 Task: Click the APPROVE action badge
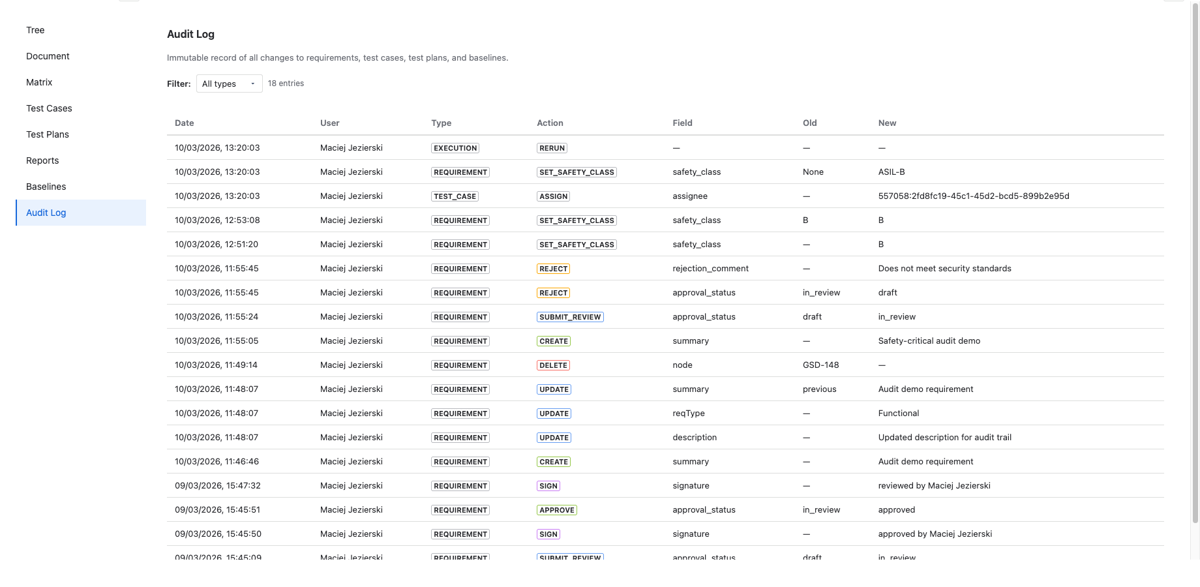pyautogui.click(x=556, y=509)
